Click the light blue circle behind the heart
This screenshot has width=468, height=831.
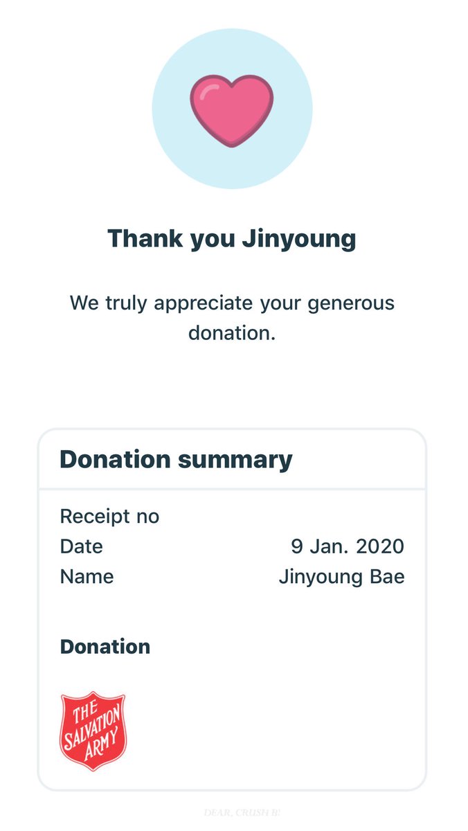[x=233, y=109]
